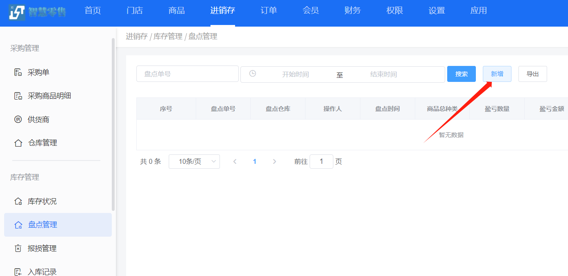Viewport: 568px width, 276px height.
Task: Click the 盘点管理 sidebar icon
Action: click(18, 225)
